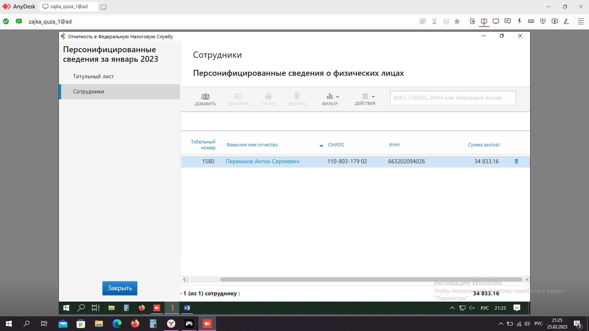Open AnyDesk actions lightning icon
The image size is (589, 331).
click(519, 21)
